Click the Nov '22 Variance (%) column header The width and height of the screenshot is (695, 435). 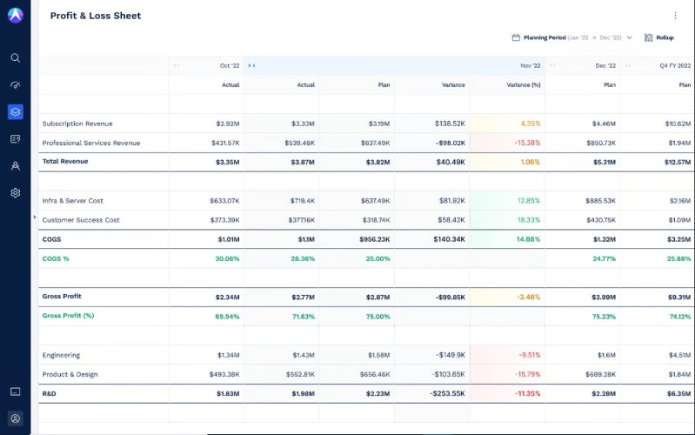click(524, 84)
